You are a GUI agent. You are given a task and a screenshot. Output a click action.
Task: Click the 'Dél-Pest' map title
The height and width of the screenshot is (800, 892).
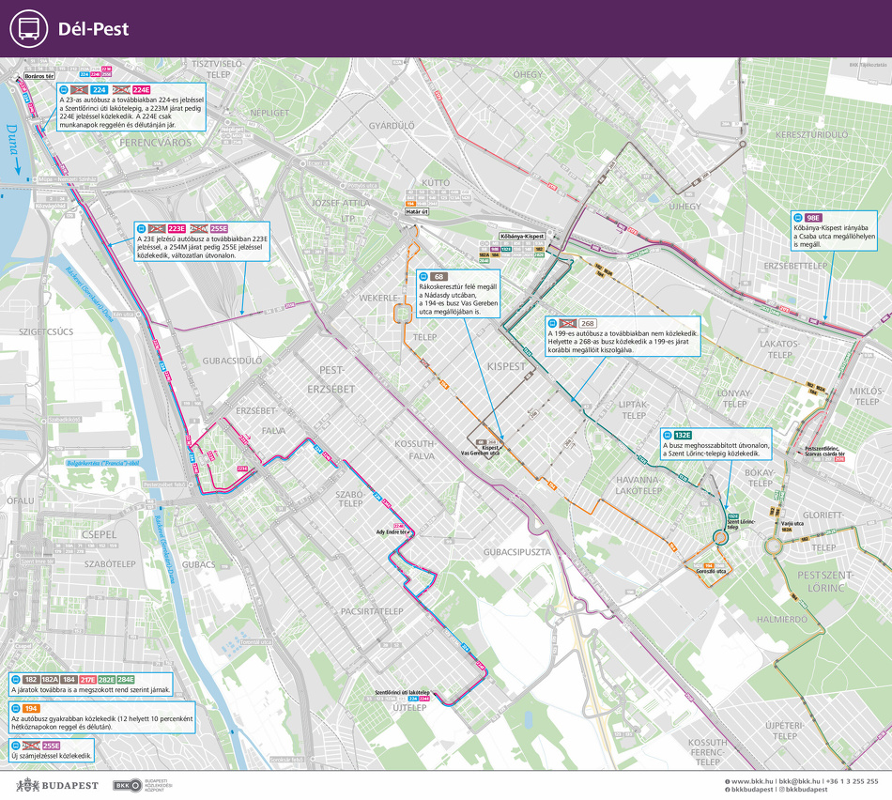pos(93,29)
